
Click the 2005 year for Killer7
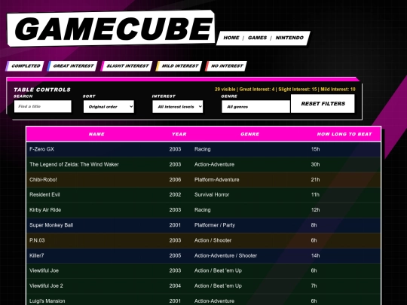pyautogui.click(x=175, y=255)
